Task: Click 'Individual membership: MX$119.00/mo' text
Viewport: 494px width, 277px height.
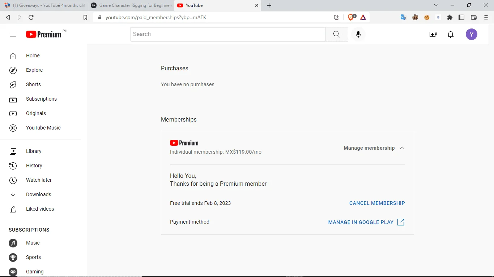Action: [x=216, y=152]
